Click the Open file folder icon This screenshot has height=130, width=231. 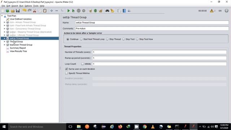(x=13, y=10)
